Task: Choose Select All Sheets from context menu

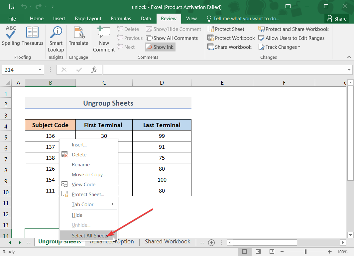Action: coord(88,236)
